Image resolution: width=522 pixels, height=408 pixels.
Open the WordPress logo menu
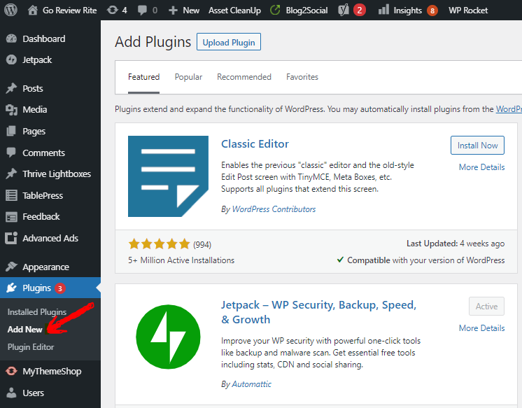10,10
